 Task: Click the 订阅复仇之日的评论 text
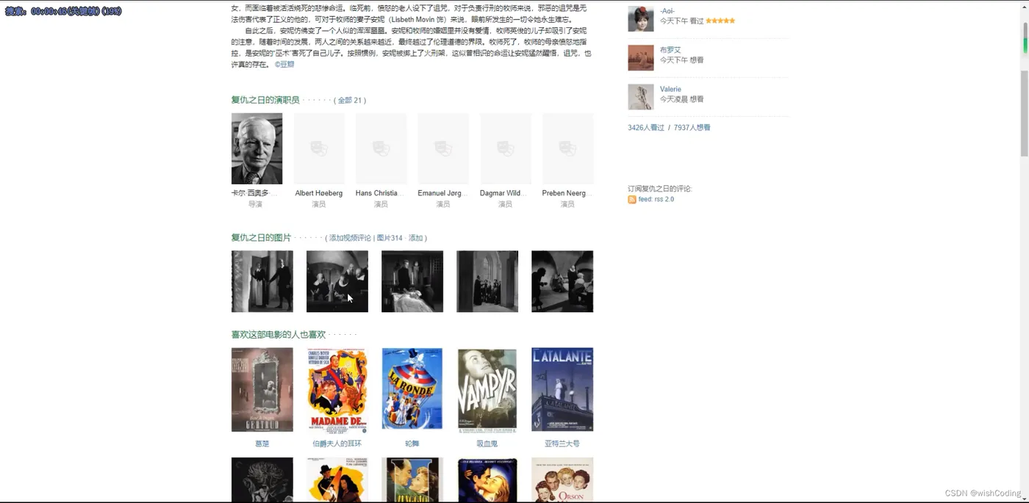[x=660, y=189]
